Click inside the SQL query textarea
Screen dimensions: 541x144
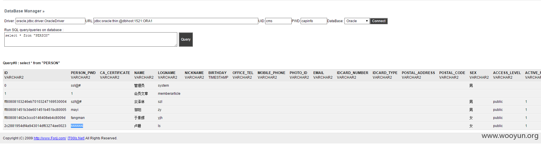91,39
